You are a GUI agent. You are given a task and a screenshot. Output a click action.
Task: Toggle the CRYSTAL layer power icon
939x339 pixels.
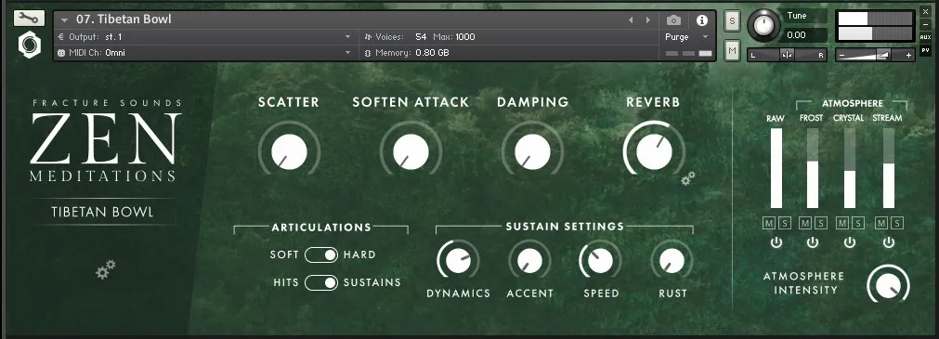[x=850, y=242]
